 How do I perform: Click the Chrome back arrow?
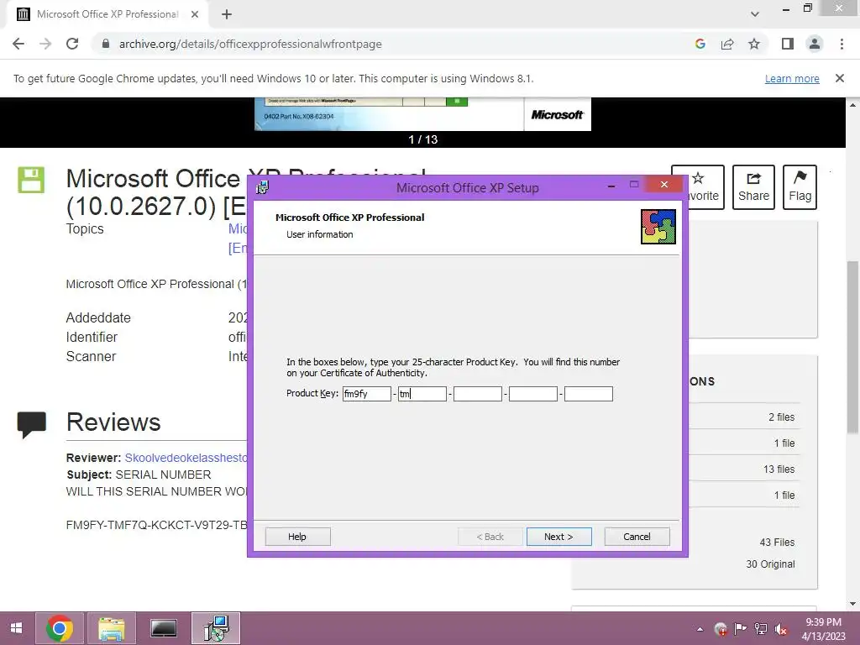pos(18,44)
